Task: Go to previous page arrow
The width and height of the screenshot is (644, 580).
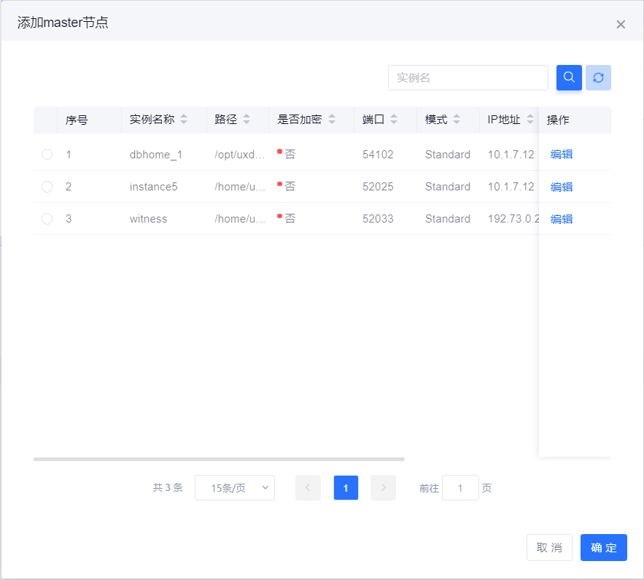Action: point(308,488)
